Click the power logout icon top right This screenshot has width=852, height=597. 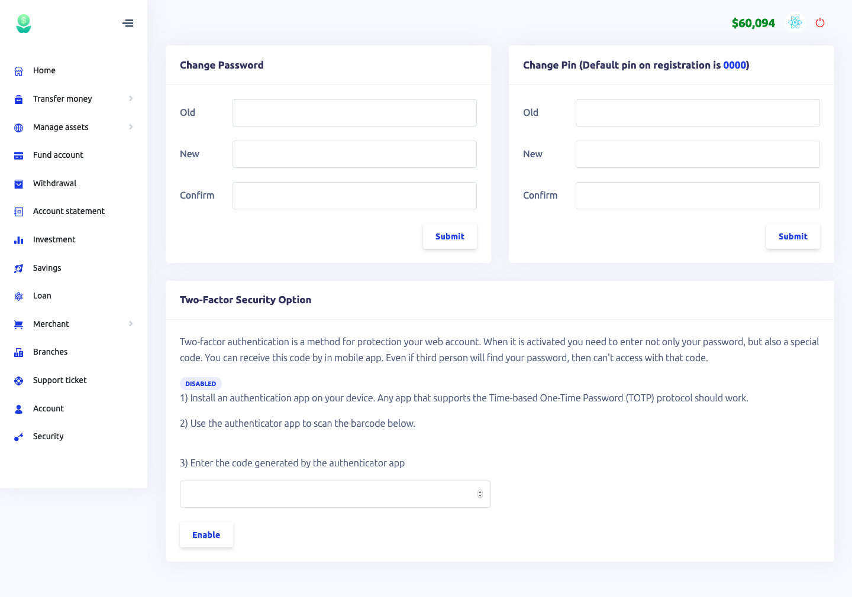(820, 22)
